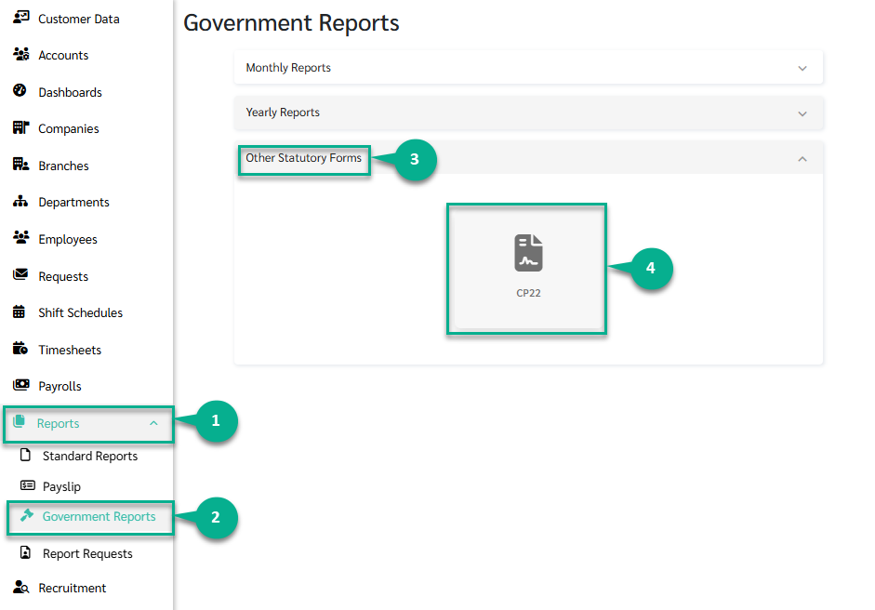Click the Companies building icon
875x610 pixels.
click(x=20, y=127)
